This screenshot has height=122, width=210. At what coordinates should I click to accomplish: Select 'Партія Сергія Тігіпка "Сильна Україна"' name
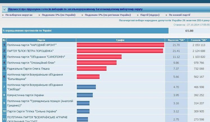coord(32,111)
